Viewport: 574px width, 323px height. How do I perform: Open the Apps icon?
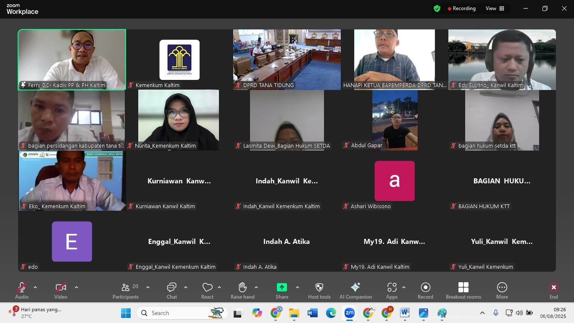coord(392,287)
